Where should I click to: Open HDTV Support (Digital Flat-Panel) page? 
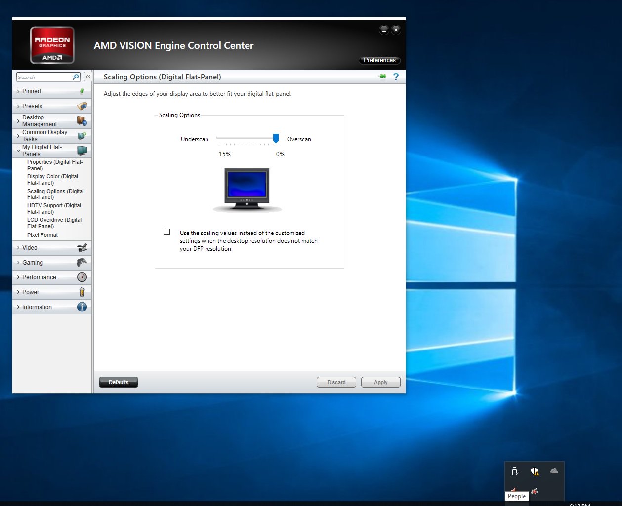tap(54, 209)
